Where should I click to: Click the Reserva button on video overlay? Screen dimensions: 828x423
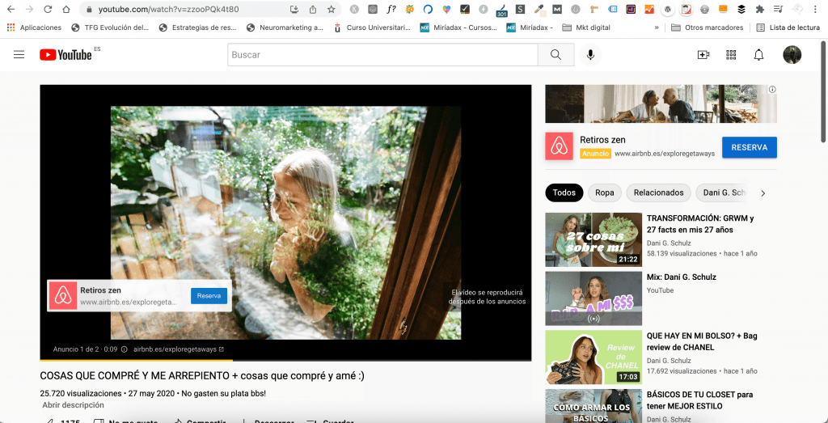pos(209,296)
